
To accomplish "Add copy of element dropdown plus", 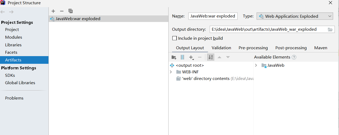I will (x=191, y=57).
